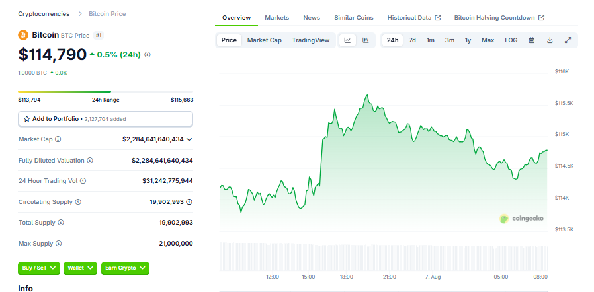The width and height of the screenshot is (594, 292).
Task: Click info icon beside 19,902,993 circulating value
Action: [x=189, y=202]
